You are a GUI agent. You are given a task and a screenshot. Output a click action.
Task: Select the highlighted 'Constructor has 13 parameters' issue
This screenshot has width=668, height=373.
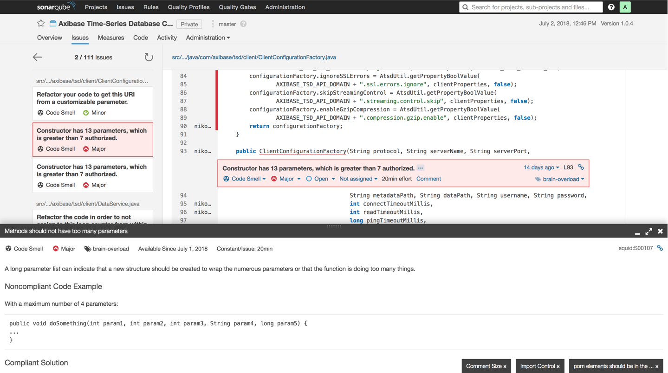(93, 139)
